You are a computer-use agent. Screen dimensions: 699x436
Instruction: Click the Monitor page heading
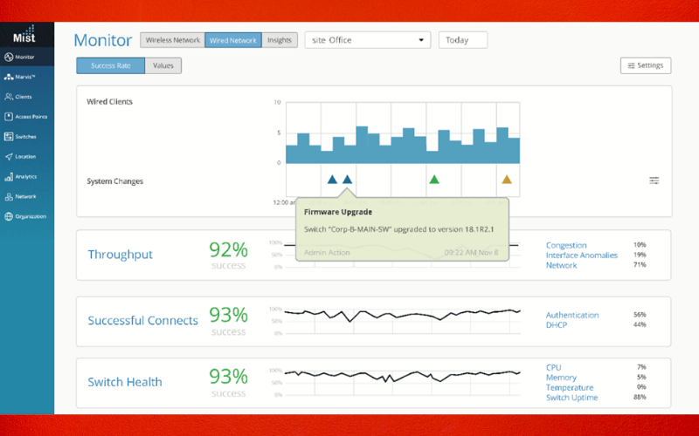pyautogui.click(x=103, y=40)
